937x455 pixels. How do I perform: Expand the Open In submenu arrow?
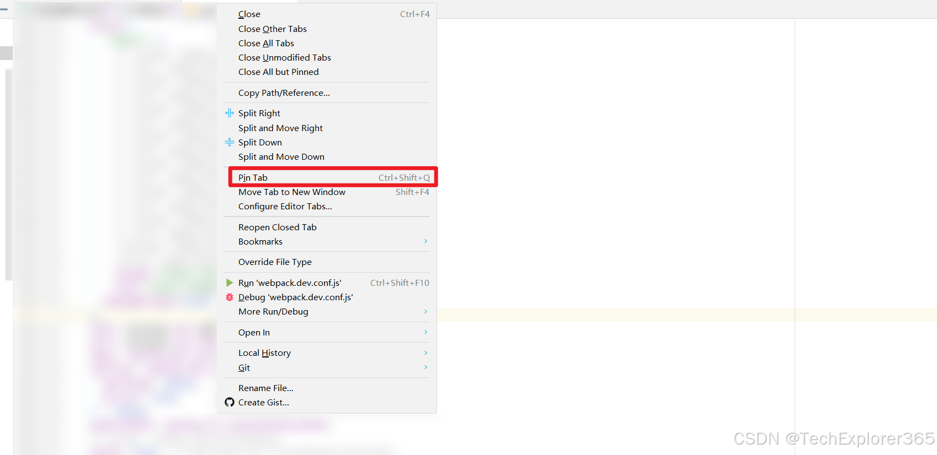coord(425,332)
